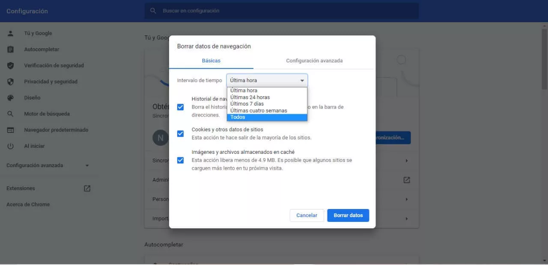Choose Últimos 7 días option
The image size is (548, 265).
pos(267,104)
